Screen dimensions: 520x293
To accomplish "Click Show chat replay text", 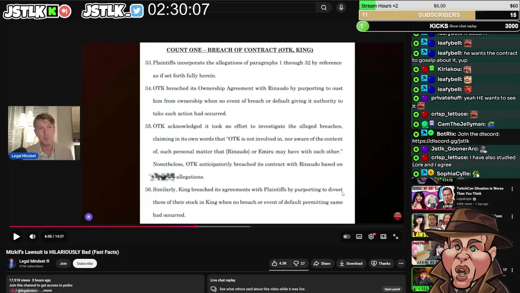I will pos(463,26).
